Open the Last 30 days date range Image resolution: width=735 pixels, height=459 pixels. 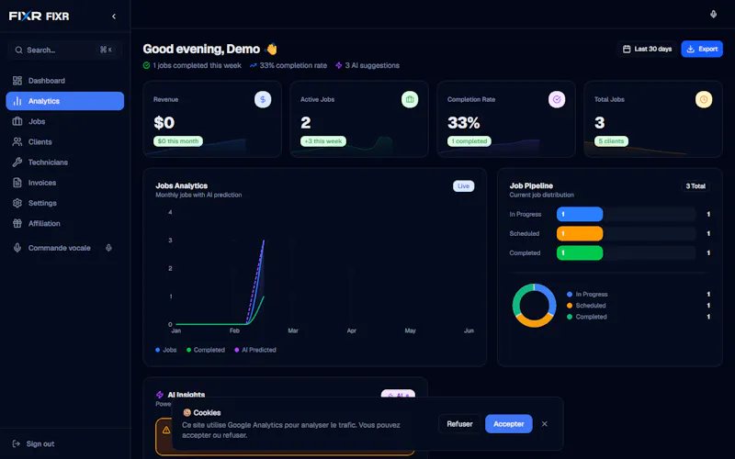point(647,49)
